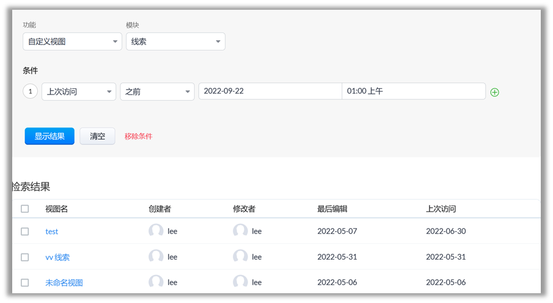Expand the 之前 operator dropdown
553x303 pixels.
[x=157, y=91]
